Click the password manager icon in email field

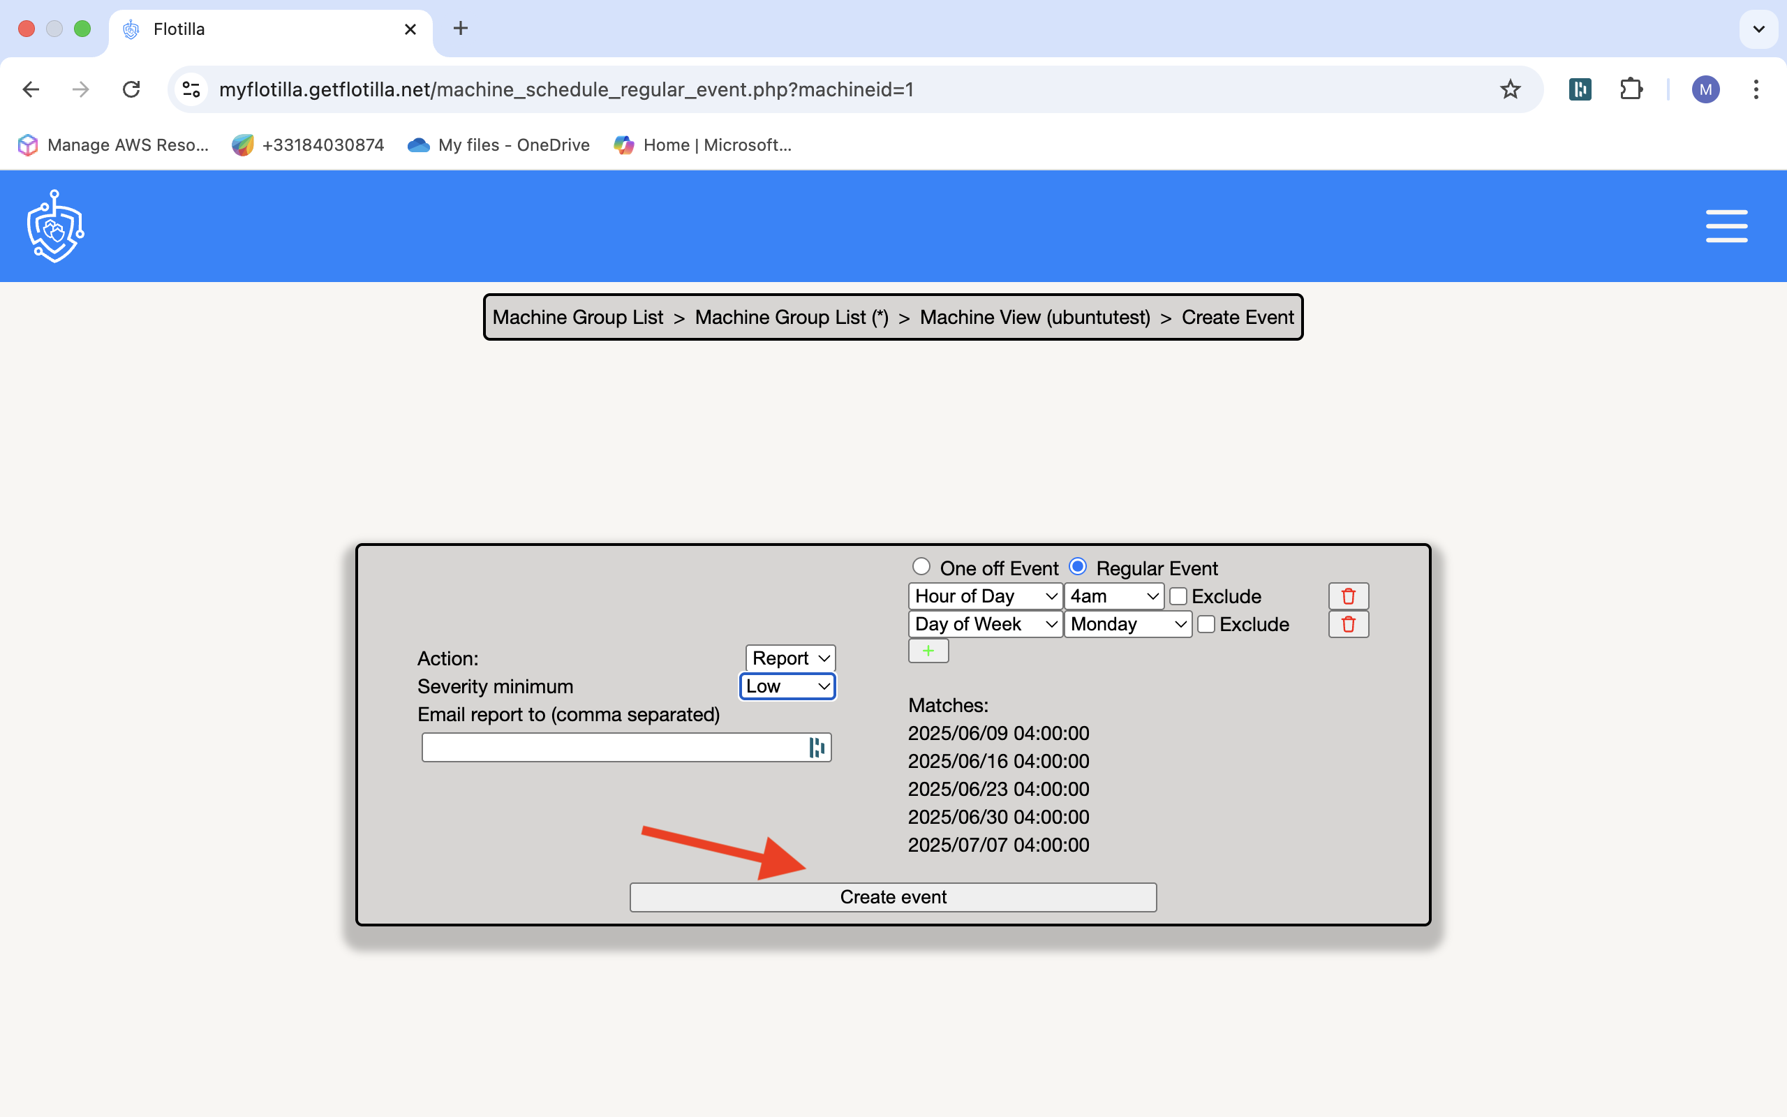coord(816,748)
